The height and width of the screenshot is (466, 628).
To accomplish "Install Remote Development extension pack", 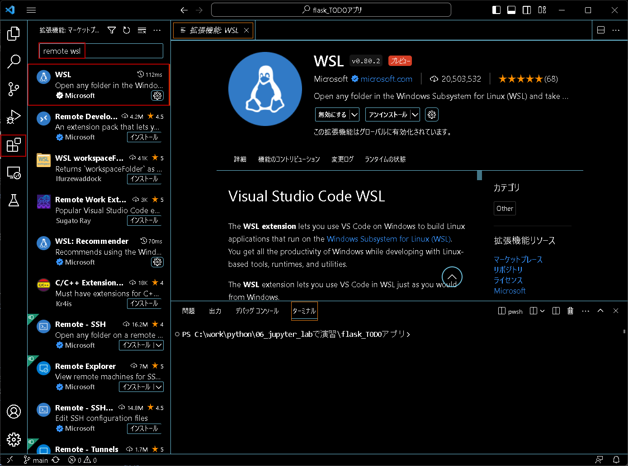I will point(144,137).
